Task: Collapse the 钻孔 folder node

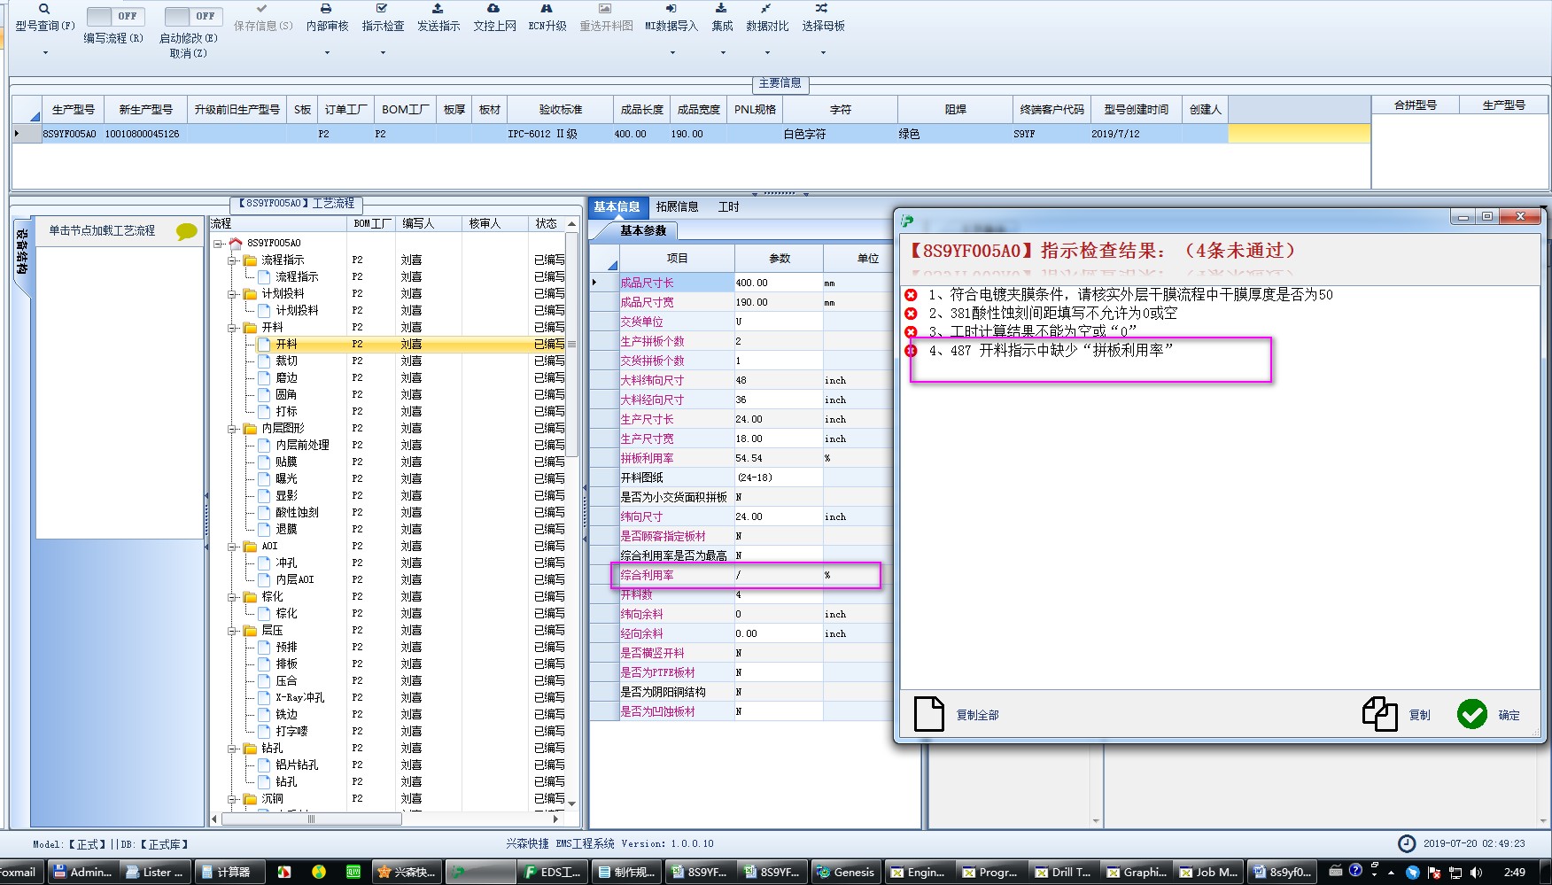Action: click(x=232, y=749)
